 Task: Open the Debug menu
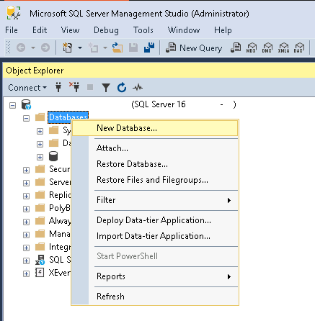(106, 30)
